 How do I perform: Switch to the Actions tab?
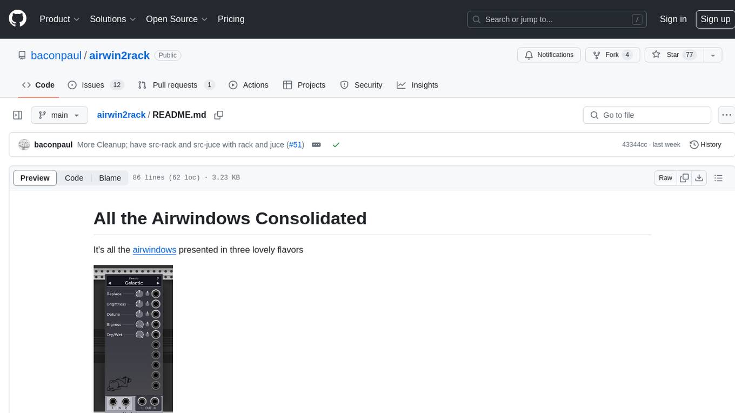(249, 85)
